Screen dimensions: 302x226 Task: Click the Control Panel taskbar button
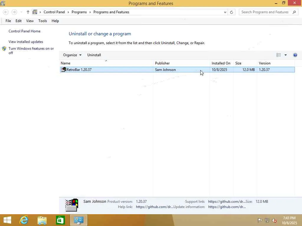click(78, 220)
